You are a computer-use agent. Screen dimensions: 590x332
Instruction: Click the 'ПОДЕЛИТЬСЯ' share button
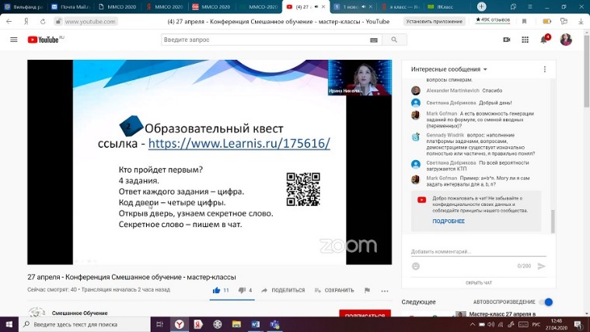[283, 290]
